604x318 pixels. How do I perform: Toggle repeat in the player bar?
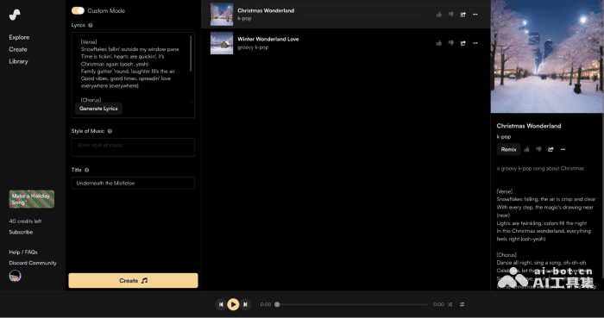coord(462,304)
